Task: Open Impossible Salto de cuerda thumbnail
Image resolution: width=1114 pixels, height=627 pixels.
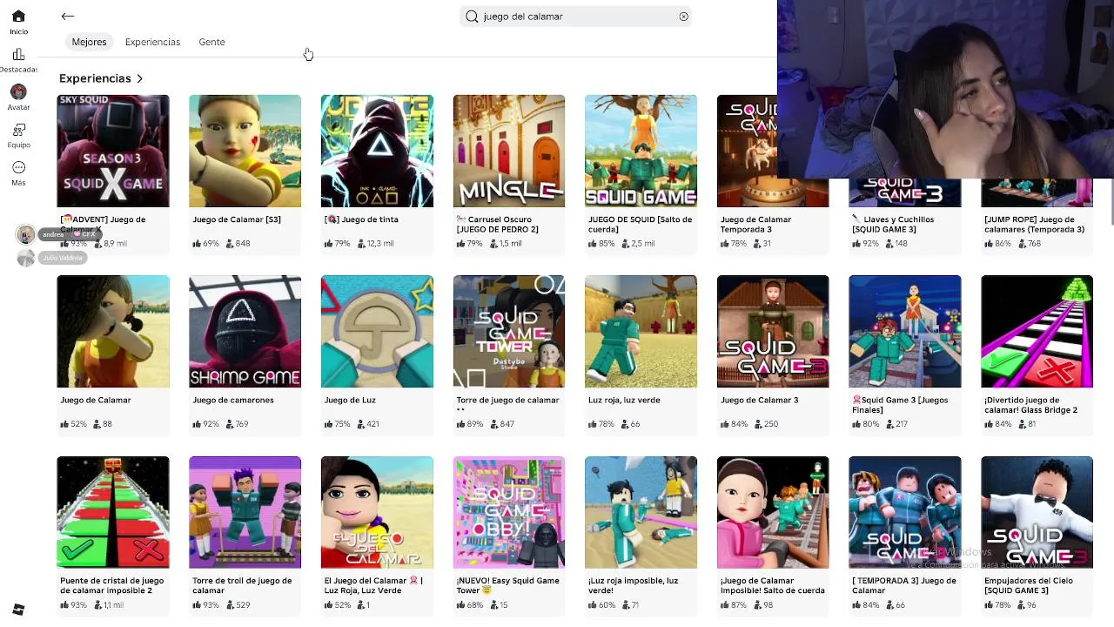Action: [x=773, y=512]
